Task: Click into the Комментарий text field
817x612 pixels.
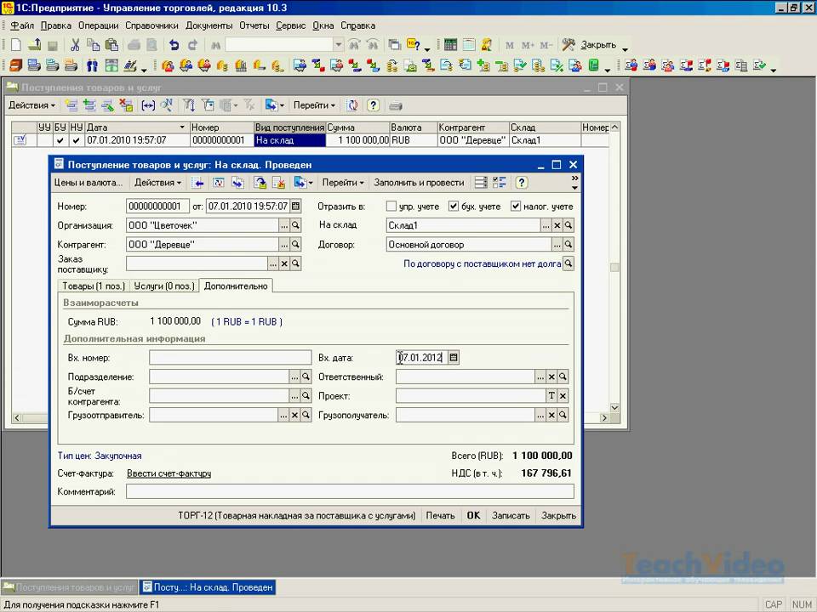Action: click(x=349, y=491)
